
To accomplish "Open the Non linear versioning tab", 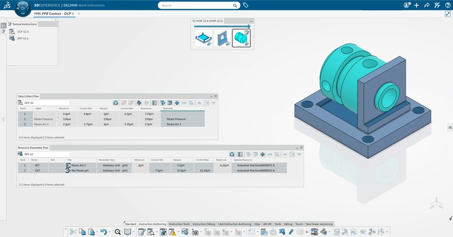I will pos(319,224).
